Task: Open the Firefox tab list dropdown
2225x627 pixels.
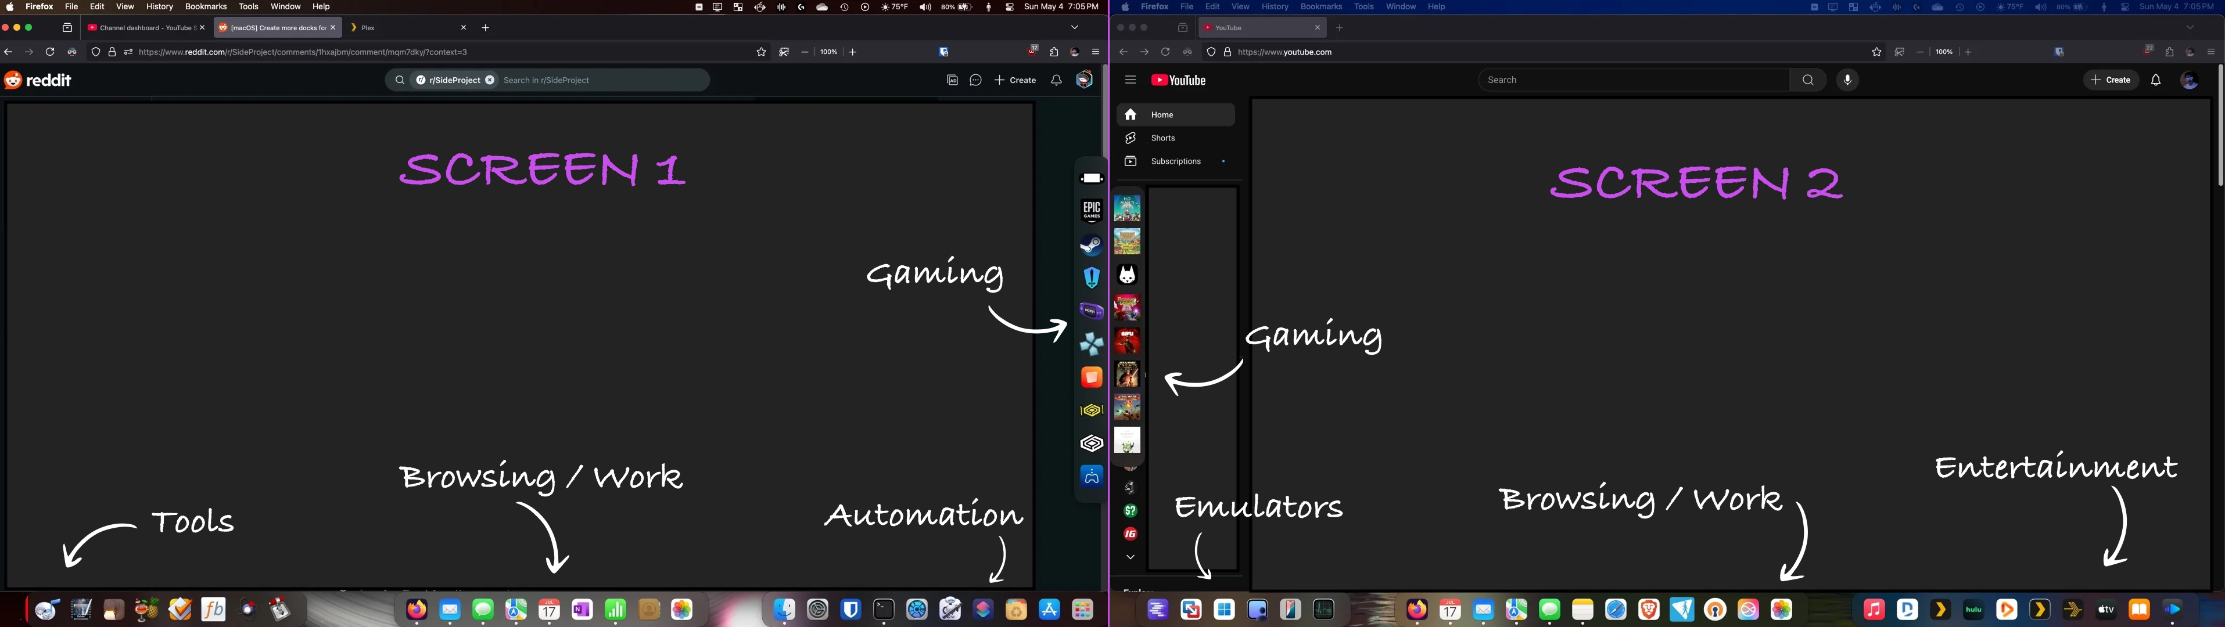Action: tap(1075, 27)
